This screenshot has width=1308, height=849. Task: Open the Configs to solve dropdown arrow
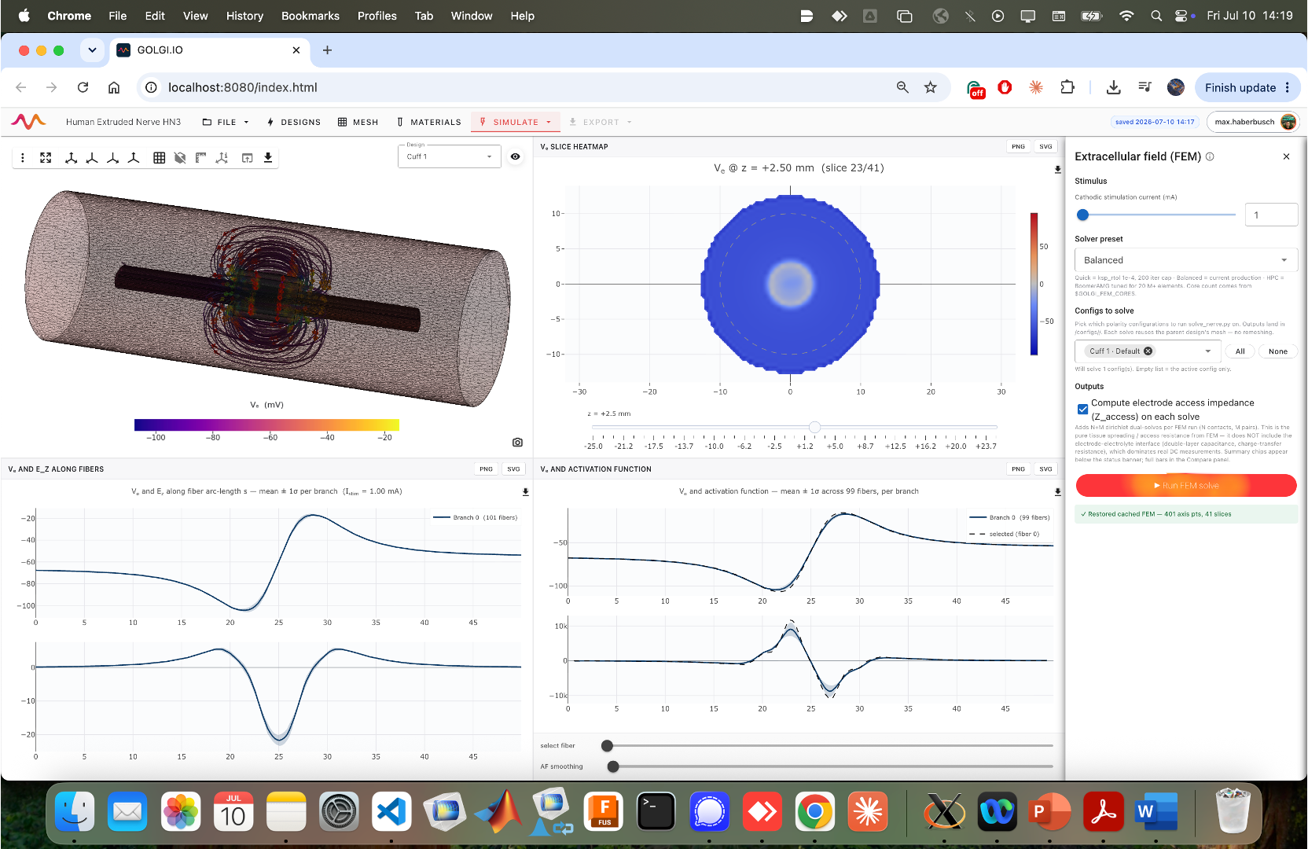(x=1208, y=351)
